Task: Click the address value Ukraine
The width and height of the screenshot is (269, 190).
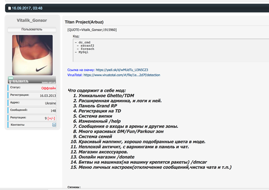Action: 50,103
